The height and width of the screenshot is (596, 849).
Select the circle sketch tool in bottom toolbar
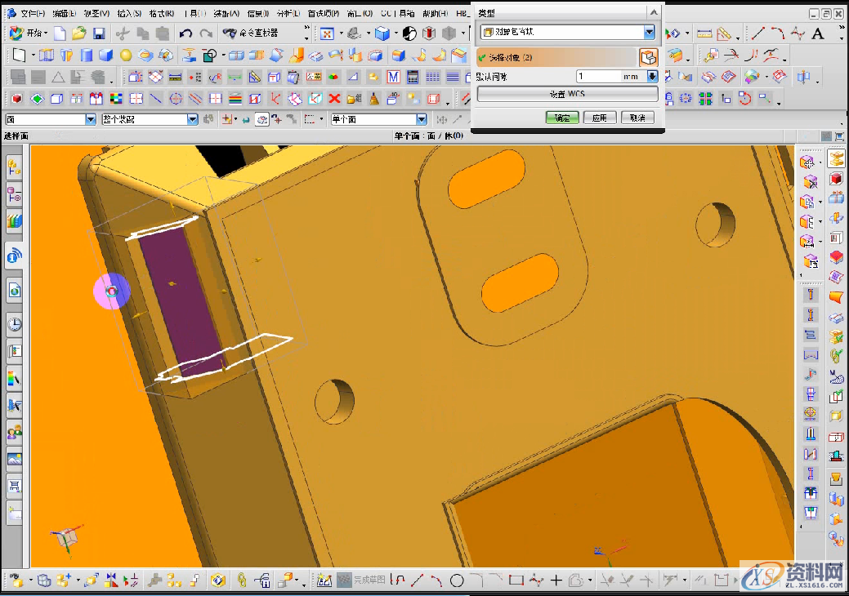coord(457,580)
